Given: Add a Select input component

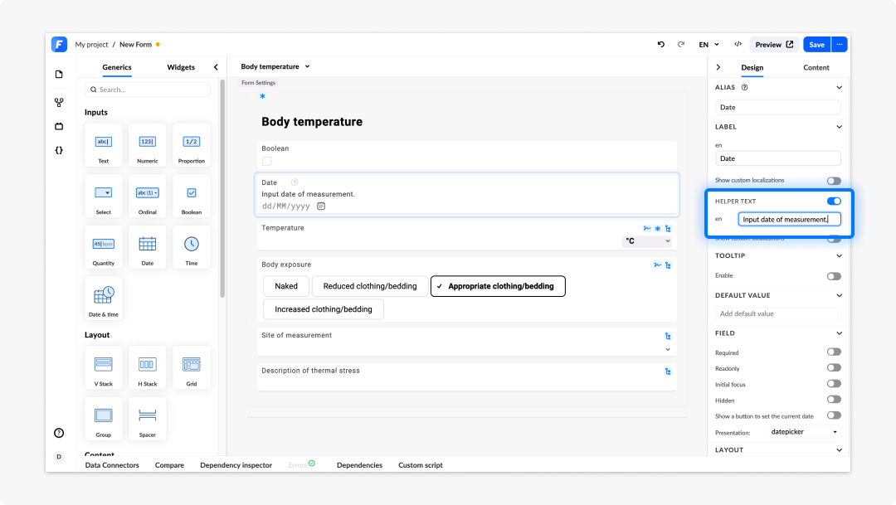Looking at the screenshot, I should 104,197.
